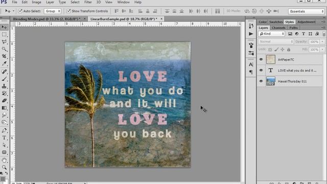Toggle lock image pixels
The height and width of the screenshot is (184, 327).
coord(276,50)
